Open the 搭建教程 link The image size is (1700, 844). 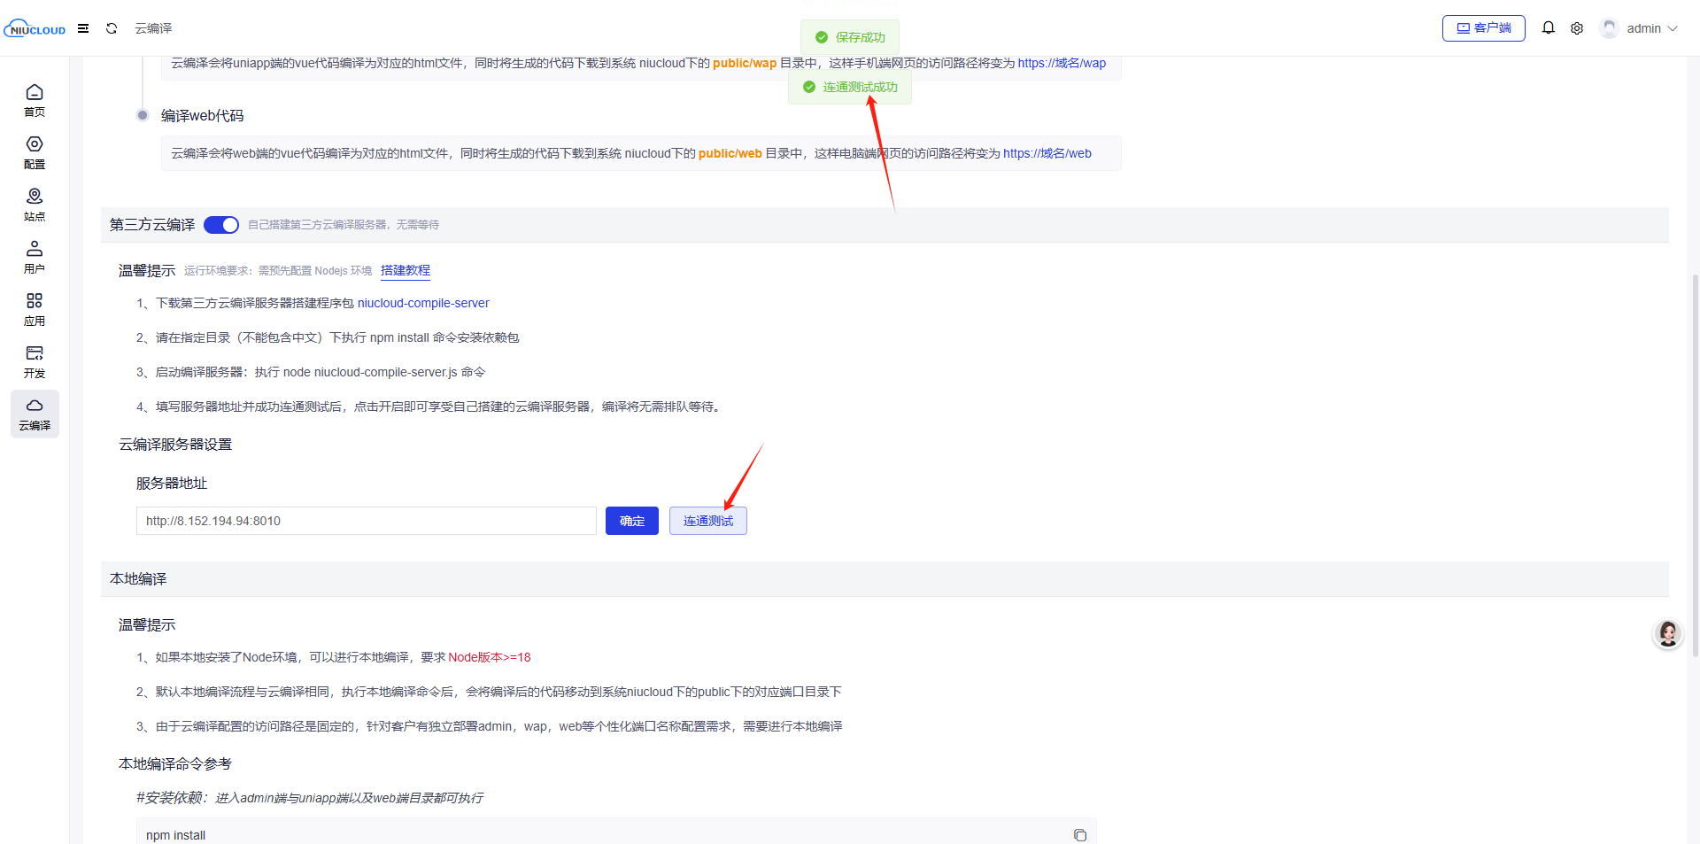point(405,270)
